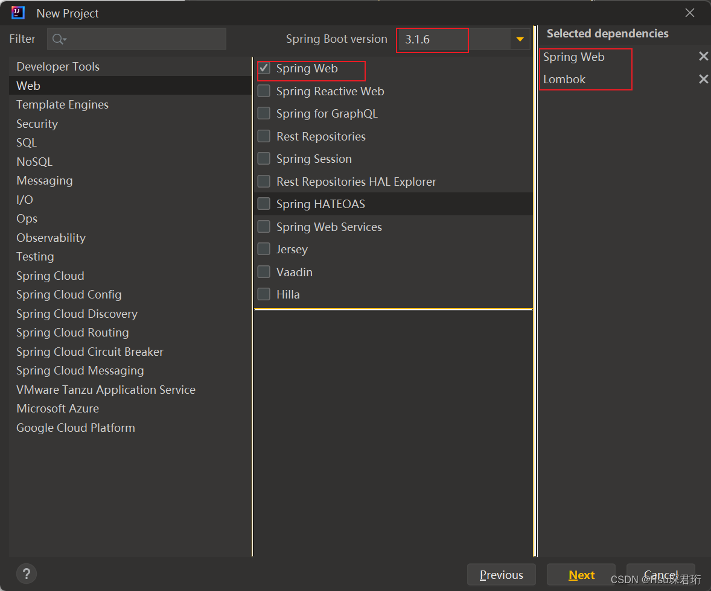This screenshot has height=591, width=711.
Task: Enable Spring Reactive Web checkbox
Action: click(x=264, y=90)
